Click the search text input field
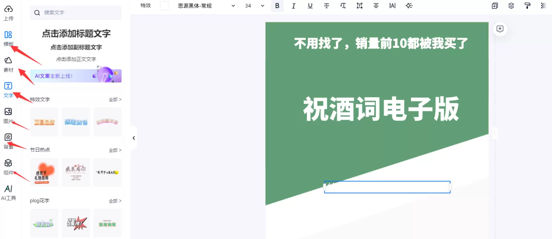The image size is (552, 239). click(76, 13)
